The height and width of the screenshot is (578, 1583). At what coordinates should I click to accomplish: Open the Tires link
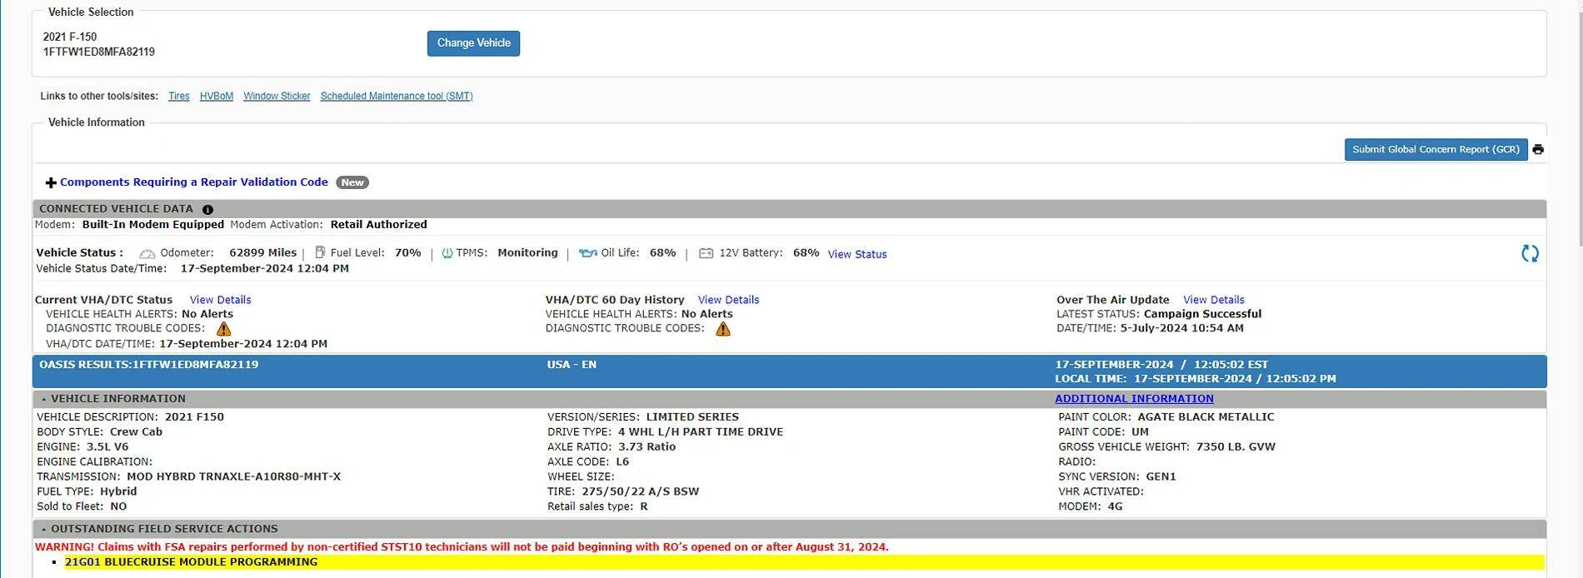(178, 97)
